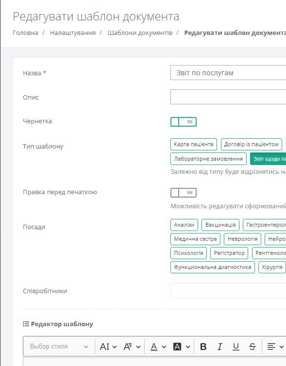Select the Медична сестра position tag
Viewport: 286px width, 366px height.
click(x=195, y=239)
